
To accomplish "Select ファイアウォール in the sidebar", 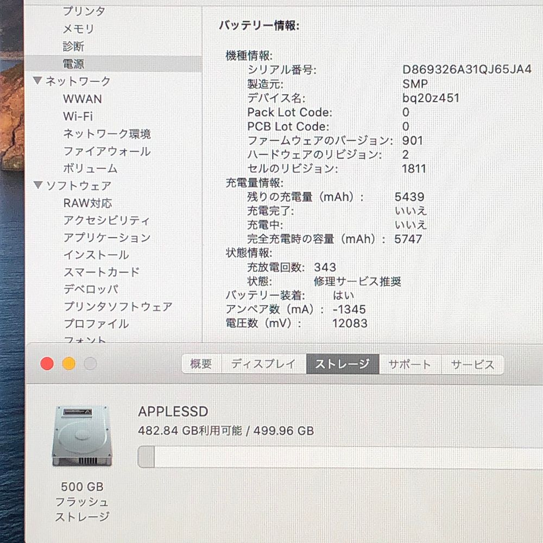I will tap(107, 151).
